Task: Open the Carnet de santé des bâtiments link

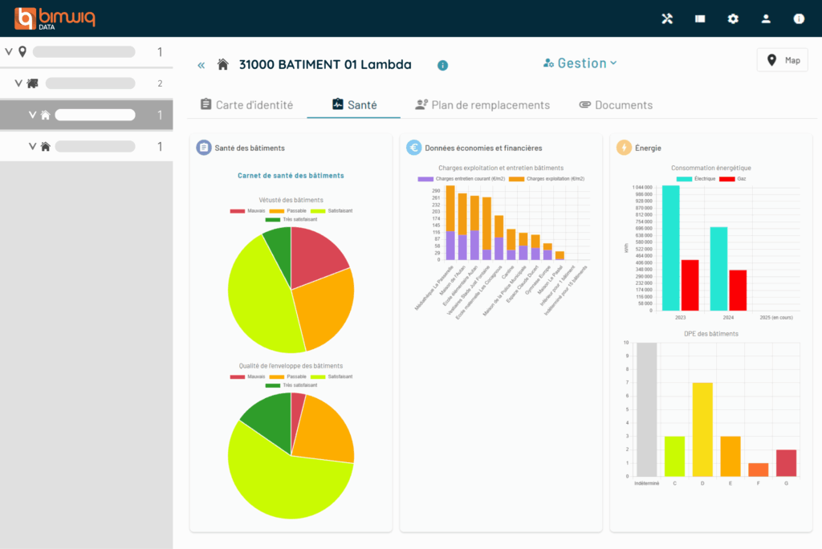Action: click(x=291, y=175)
